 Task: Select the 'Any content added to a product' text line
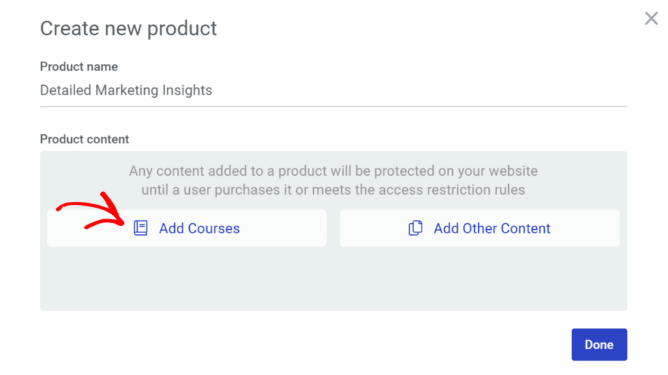[x=333, y=172]
